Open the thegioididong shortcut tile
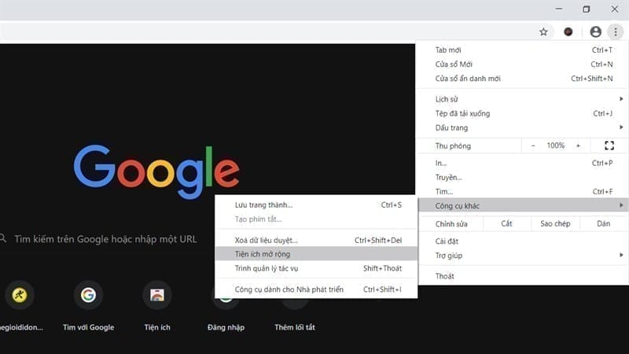The width and height of the screenshot is (629, 354). click(x=19, y=296)
